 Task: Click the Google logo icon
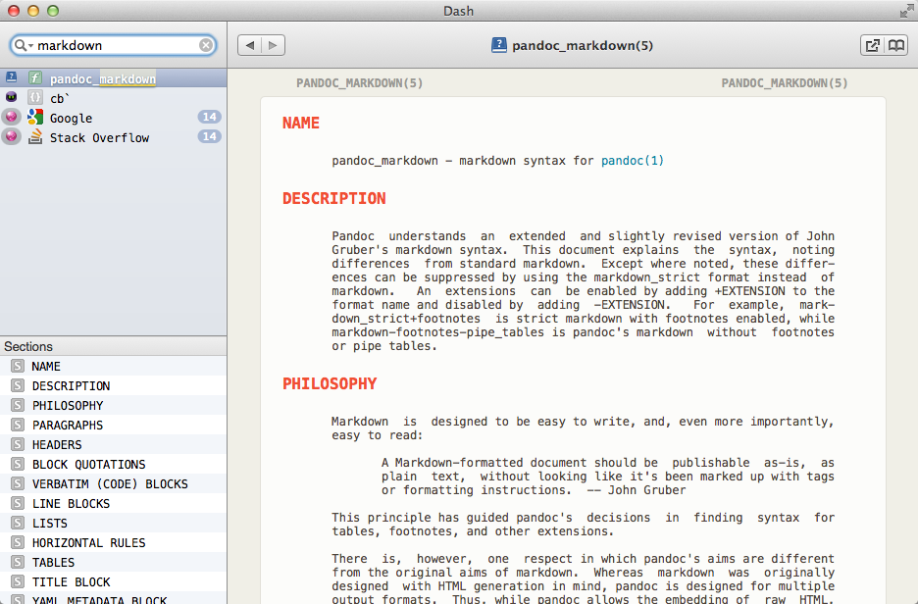(35, 117)
